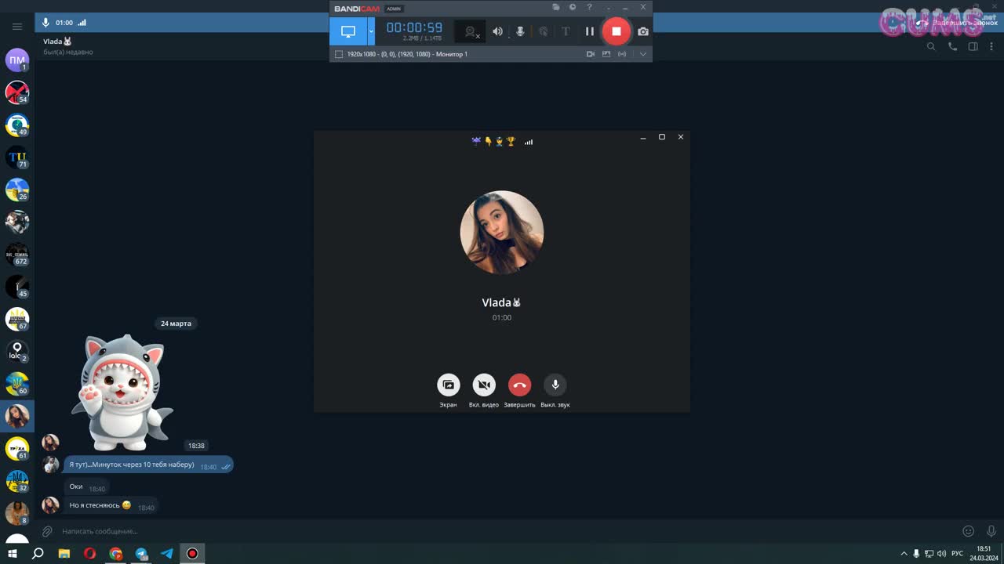Toggle Bandicam speaker sound capture
Image resolution: width=1004 pixels, height=564 pixels.
tap(497, 31)
